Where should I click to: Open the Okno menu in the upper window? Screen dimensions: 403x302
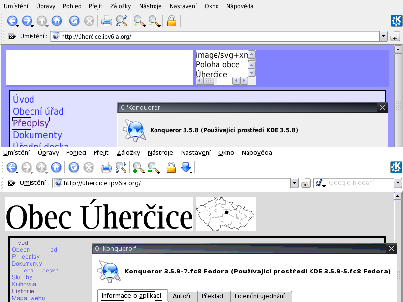click(x=212, y=6)
